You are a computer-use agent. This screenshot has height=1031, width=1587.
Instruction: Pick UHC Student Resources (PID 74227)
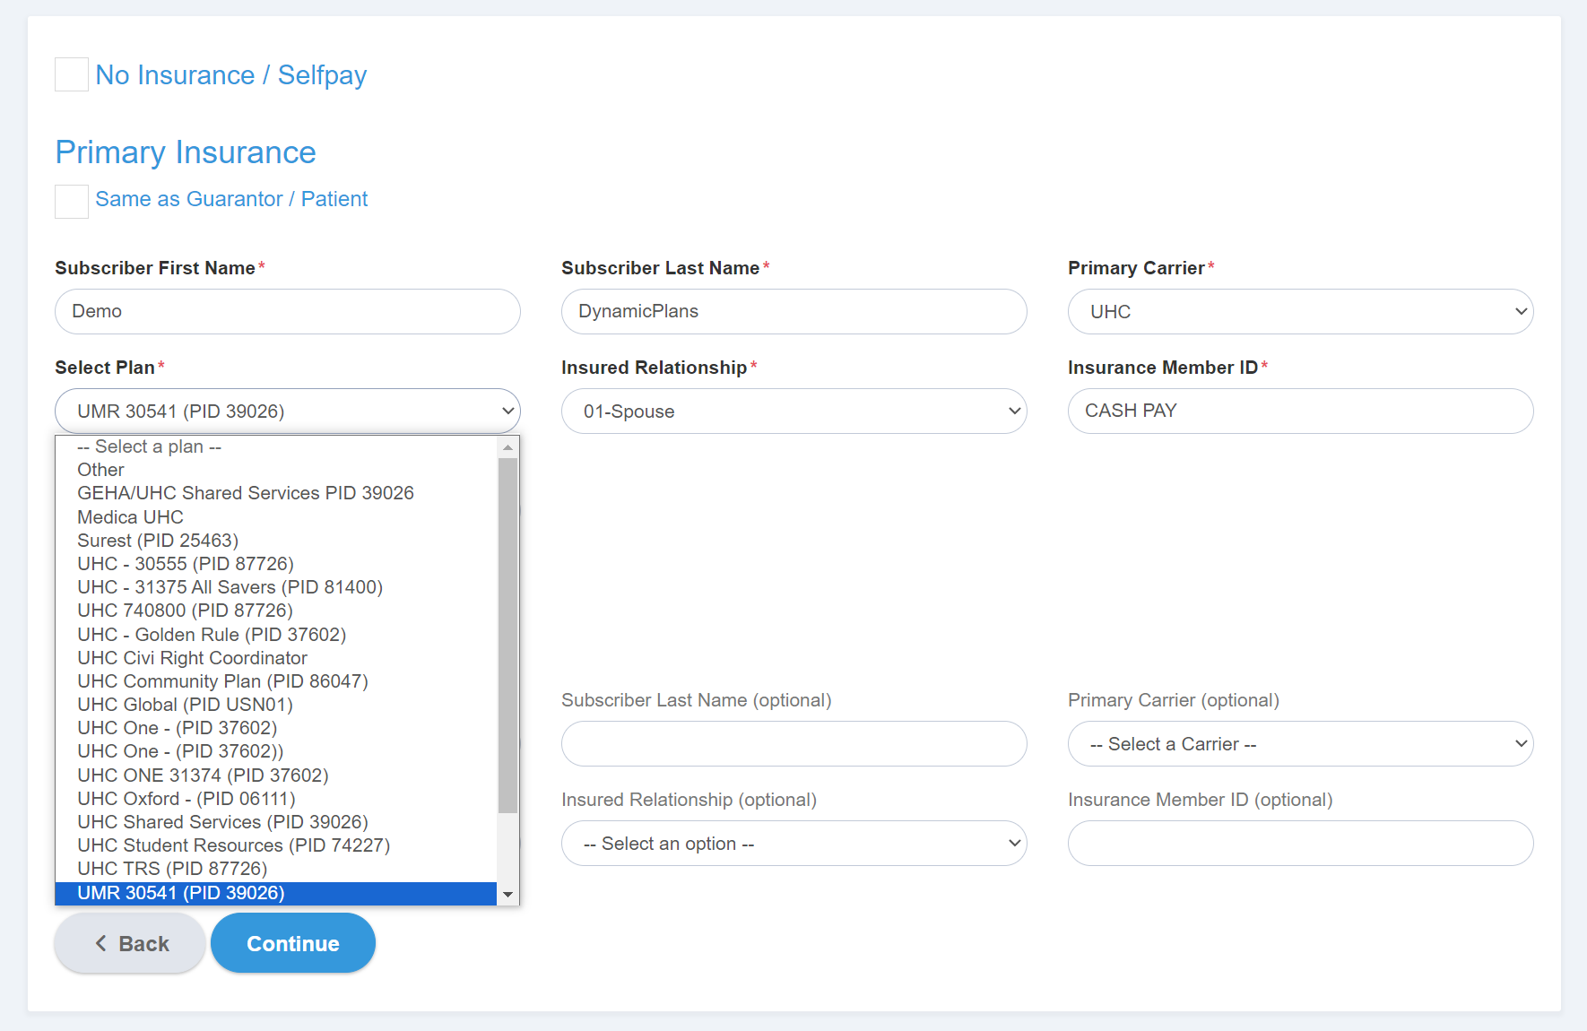[276, 845]
